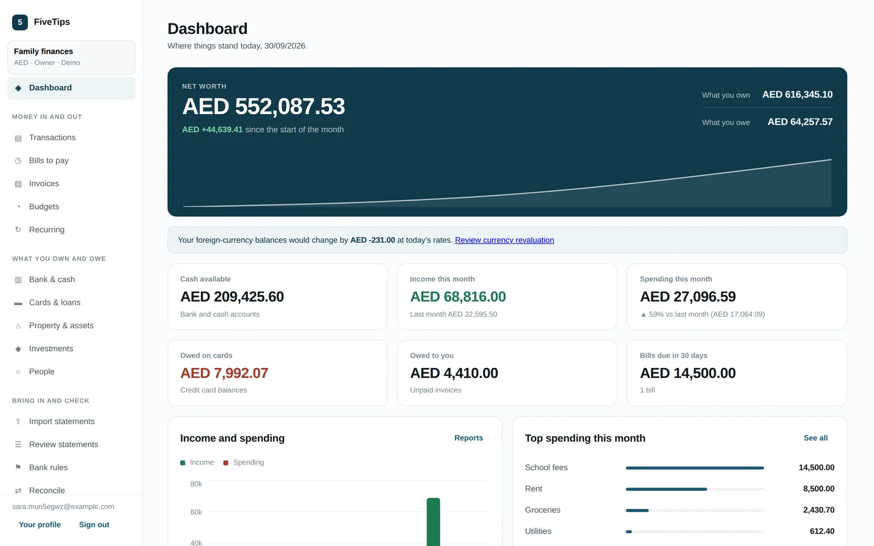Click the Property & assets house icon
Image resolution: width=874 pixels, height=546 pixels.
18,326
